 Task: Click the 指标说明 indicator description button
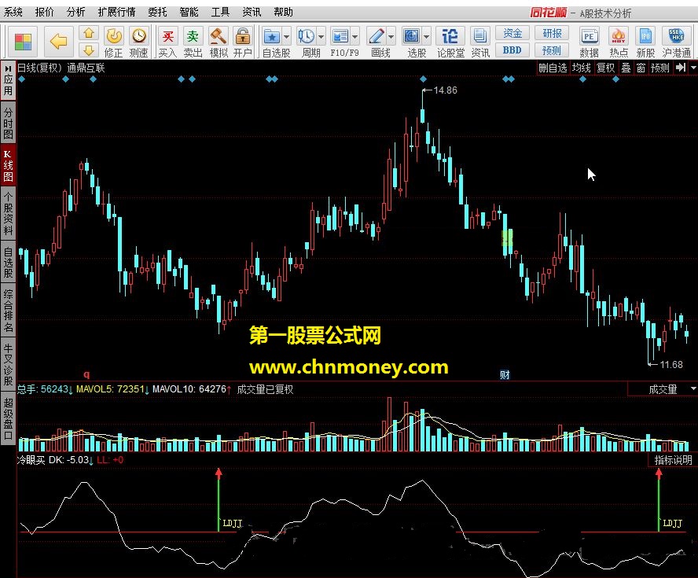tap(673, 460)
